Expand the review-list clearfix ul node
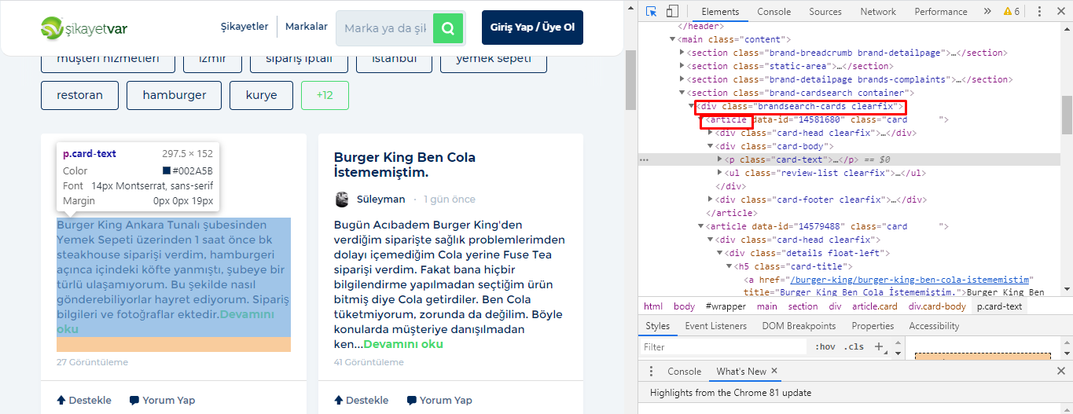This screenshot has width=1073, height=414. (x=720, y=173)
